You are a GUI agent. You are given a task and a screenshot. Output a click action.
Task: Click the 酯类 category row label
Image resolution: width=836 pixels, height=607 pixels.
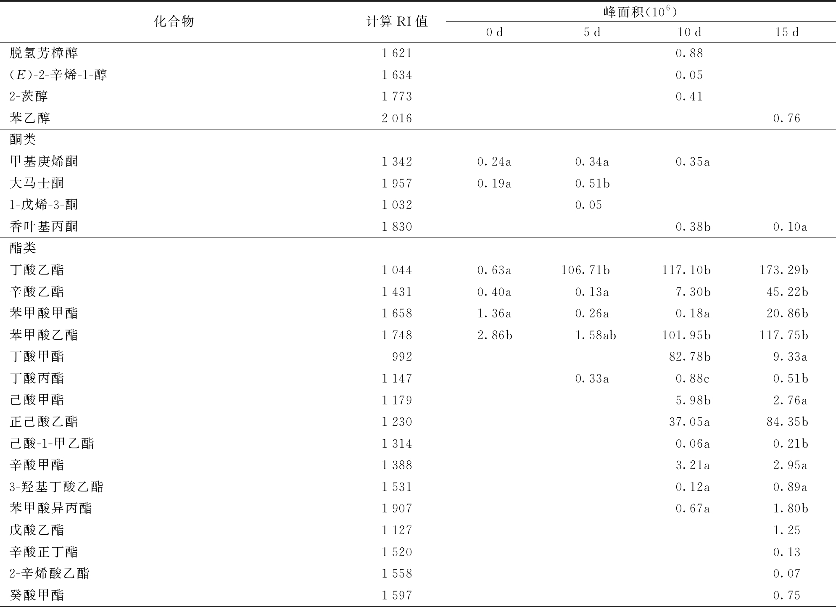click(x=23, y=248)
